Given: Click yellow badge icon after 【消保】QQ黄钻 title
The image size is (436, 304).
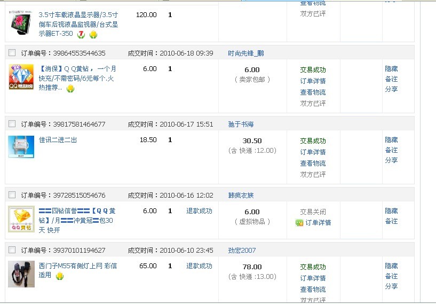Looking at the screenshot, I should 70,89.
